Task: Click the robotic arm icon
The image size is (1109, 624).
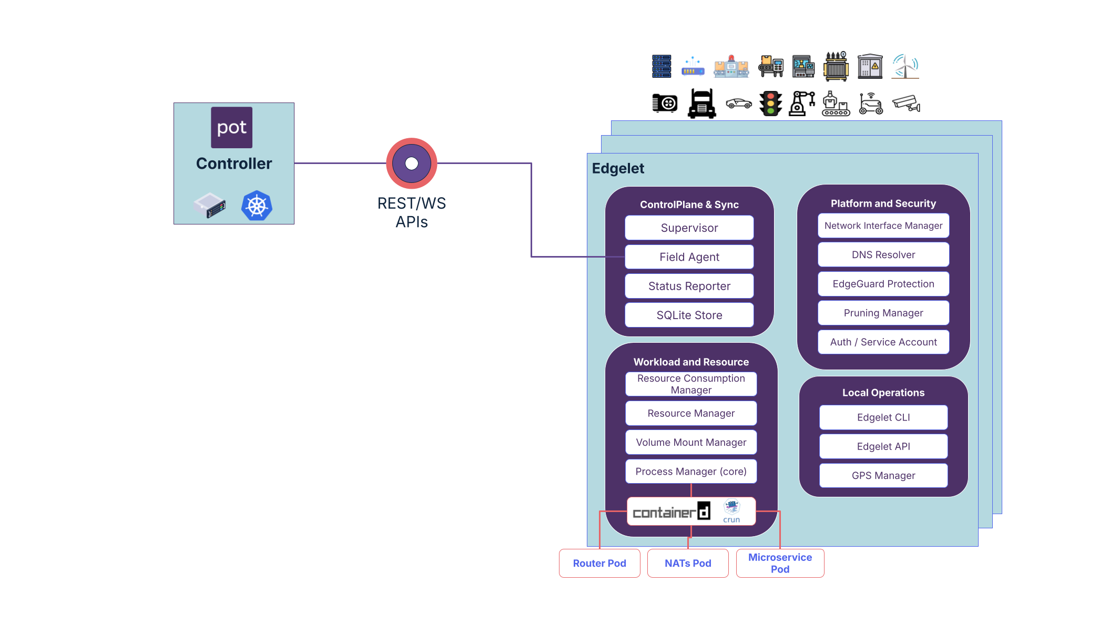Action: 802,103
